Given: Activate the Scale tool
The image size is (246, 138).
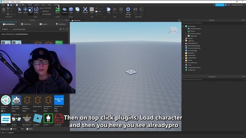Looking at the screenshot, I should (31, 10).
